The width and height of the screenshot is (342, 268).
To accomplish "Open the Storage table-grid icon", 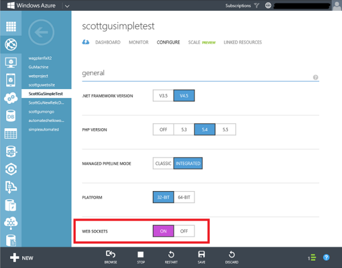I will [x=11, y=133].
